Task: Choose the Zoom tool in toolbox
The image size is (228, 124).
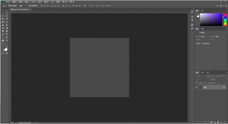Action: pyautogui.click(x=7, y=40)
